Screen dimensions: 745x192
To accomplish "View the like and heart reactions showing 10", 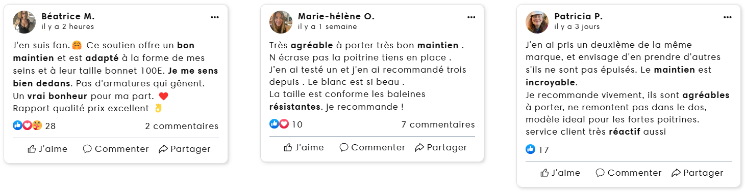I will [x=286, y=124].
